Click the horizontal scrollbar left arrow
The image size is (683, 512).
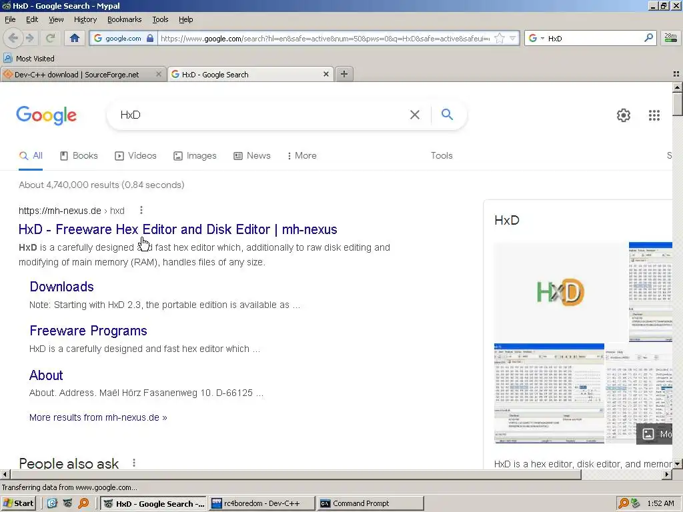tap(5, 474)
